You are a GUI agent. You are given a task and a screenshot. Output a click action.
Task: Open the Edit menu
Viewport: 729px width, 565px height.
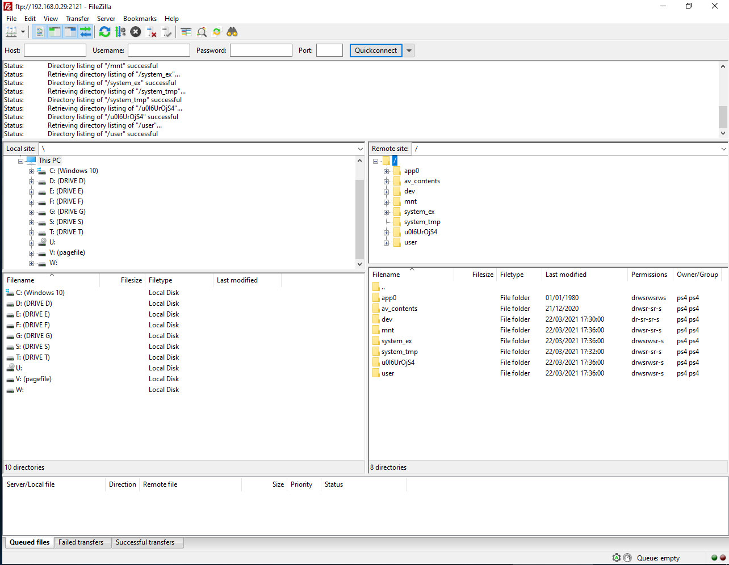30,19
